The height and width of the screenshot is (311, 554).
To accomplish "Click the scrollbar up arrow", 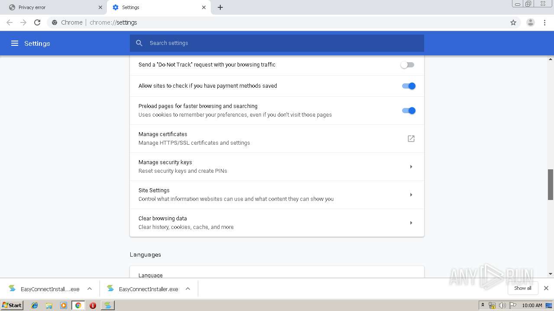I will (x=551, y=59).
